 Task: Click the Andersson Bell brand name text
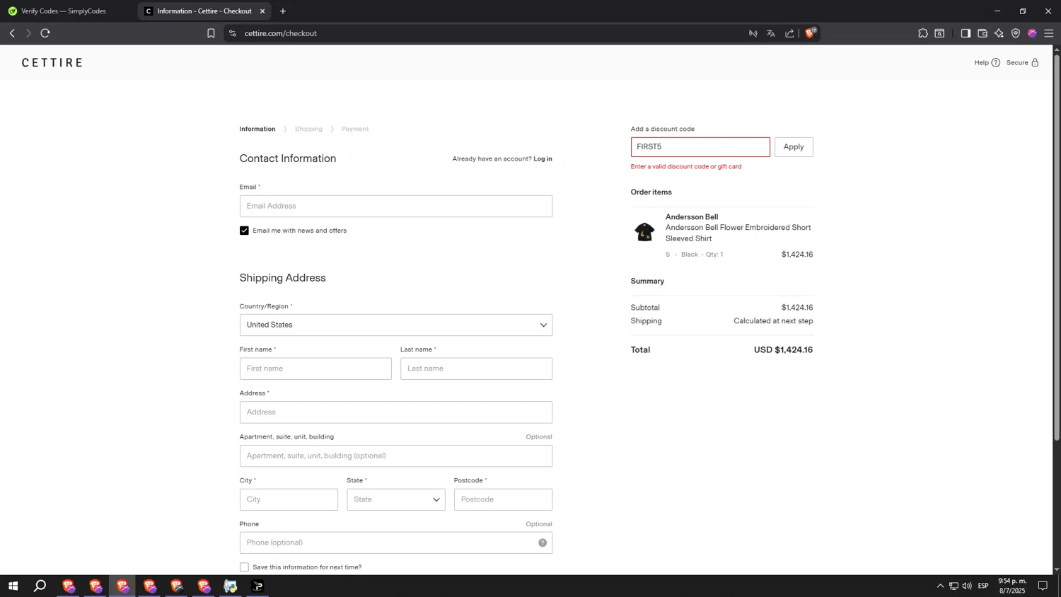tap(692, 217)
